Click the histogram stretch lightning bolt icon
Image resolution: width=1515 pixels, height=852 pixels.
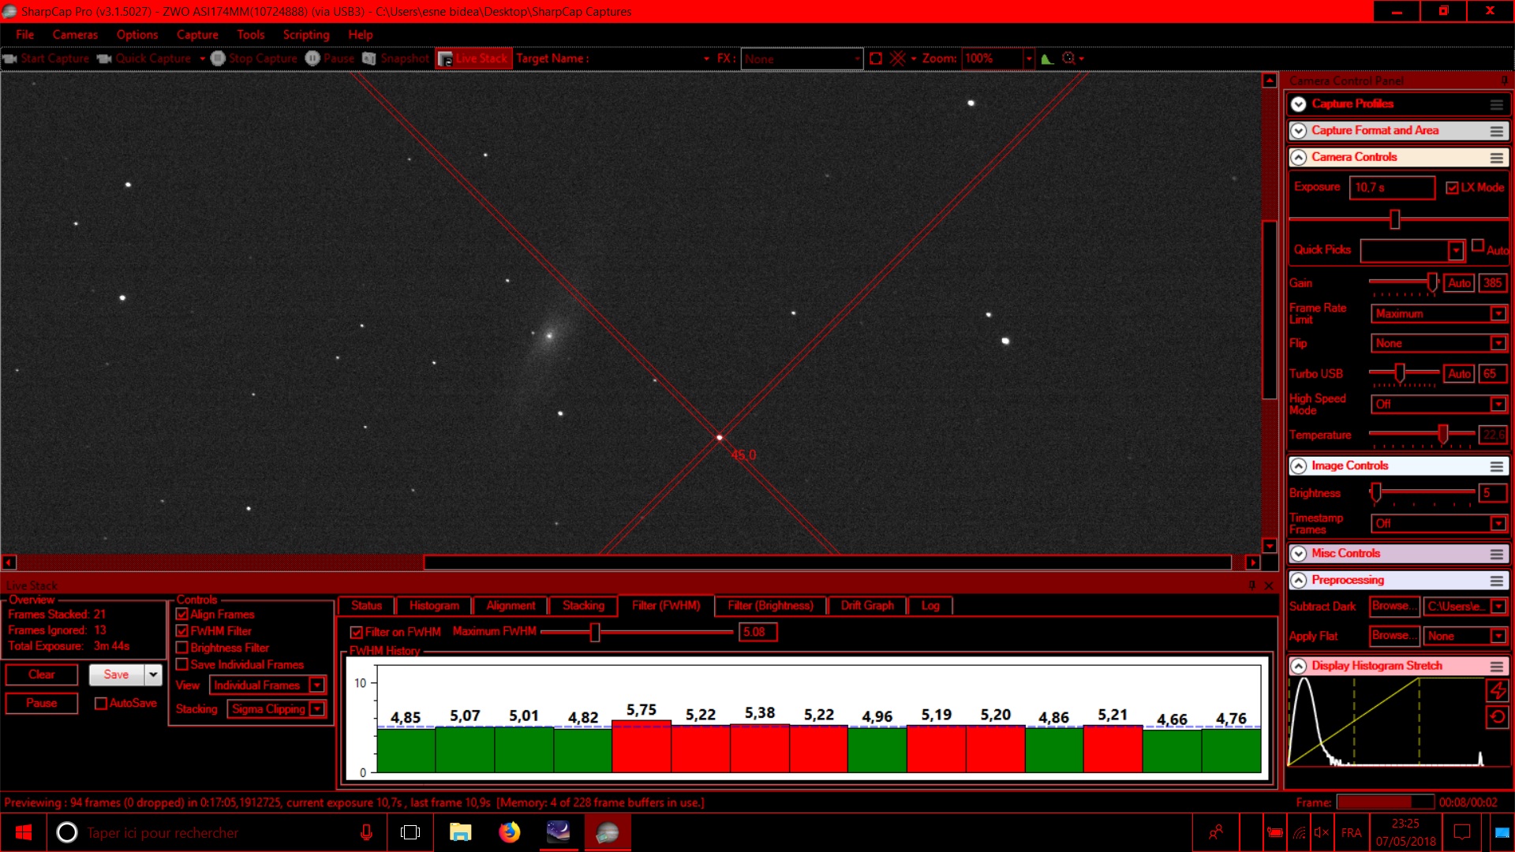(1497, 690)
